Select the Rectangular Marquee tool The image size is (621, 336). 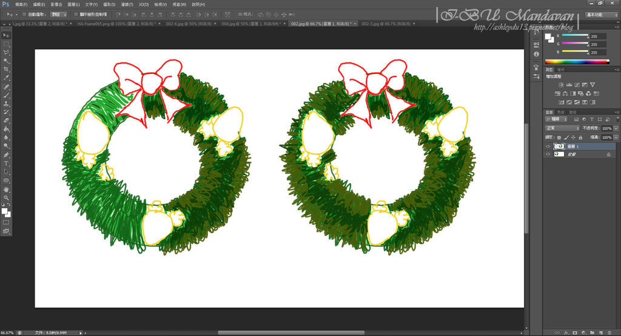point(7,44)
